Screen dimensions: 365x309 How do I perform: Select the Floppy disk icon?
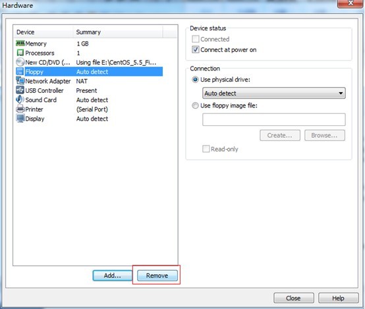point(20,72)
